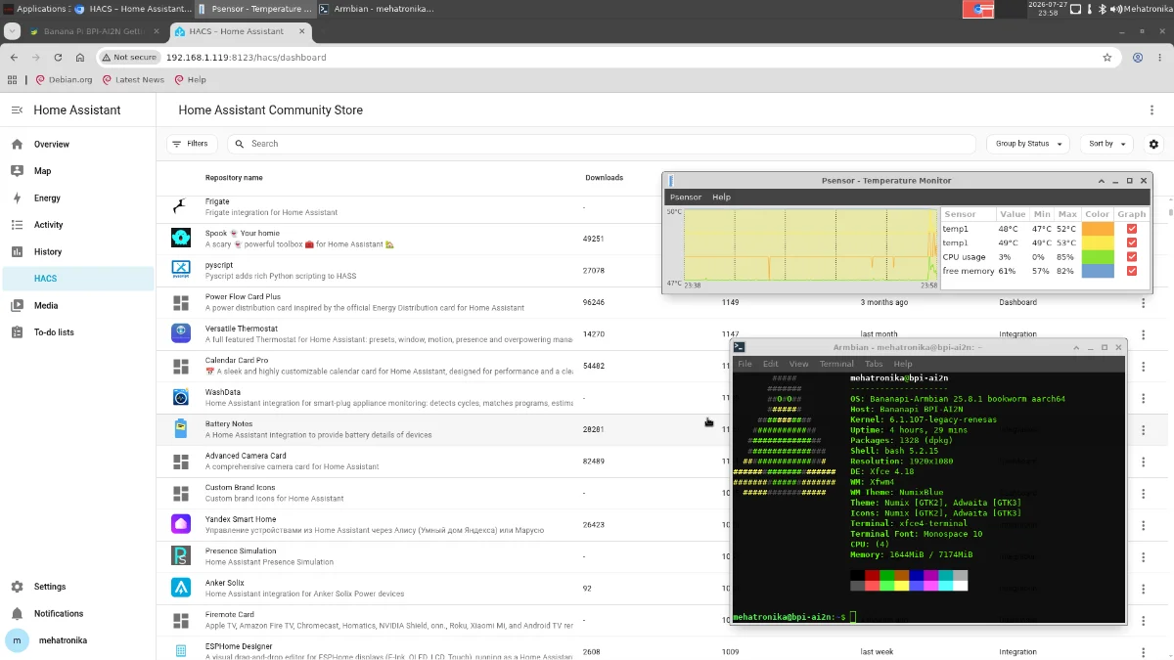1174x660 pixels.
Task: Click the orange color swatch for temp1
Action: pyautogui.click(x=1098, y=229)
